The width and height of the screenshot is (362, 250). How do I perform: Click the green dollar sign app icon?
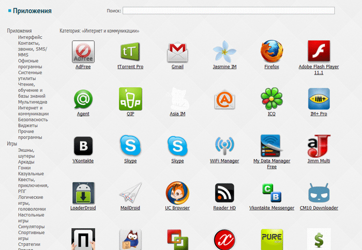(x=319, y=239)
